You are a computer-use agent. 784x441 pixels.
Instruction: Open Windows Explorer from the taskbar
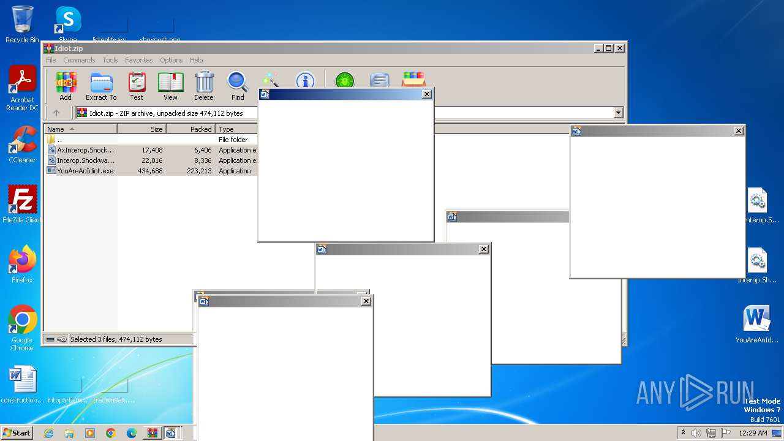coord(69,433)
